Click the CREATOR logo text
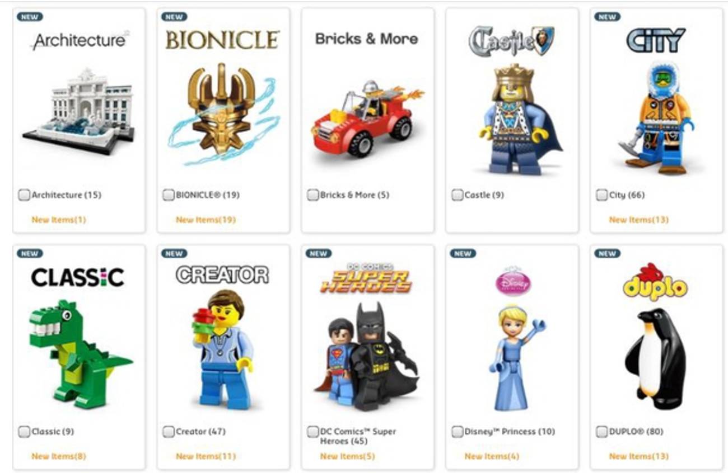 pos(222,275)
